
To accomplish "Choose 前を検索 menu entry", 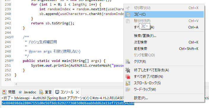I will [x=164, y=49].
